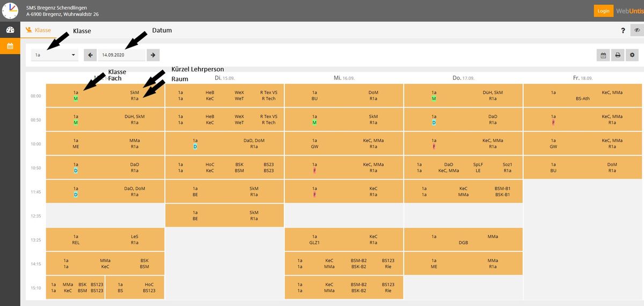Viewport: 644px width, 306px height.
Task: Go to next week with right arrow
Action: pyautogui.click(x=153, y=55)
